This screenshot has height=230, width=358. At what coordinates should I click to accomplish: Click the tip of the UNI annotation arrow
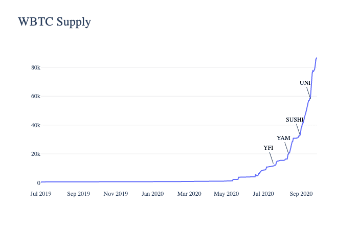point(310,98)
